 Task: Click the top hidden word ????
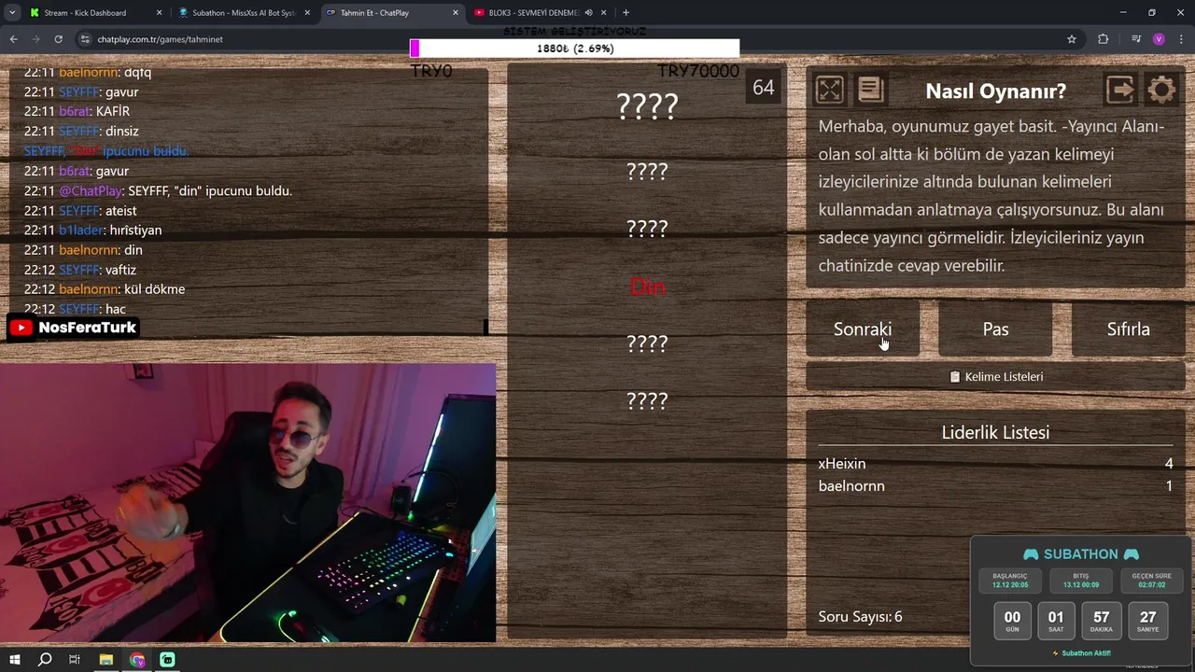pyautogui.click(x=647, y=106)
